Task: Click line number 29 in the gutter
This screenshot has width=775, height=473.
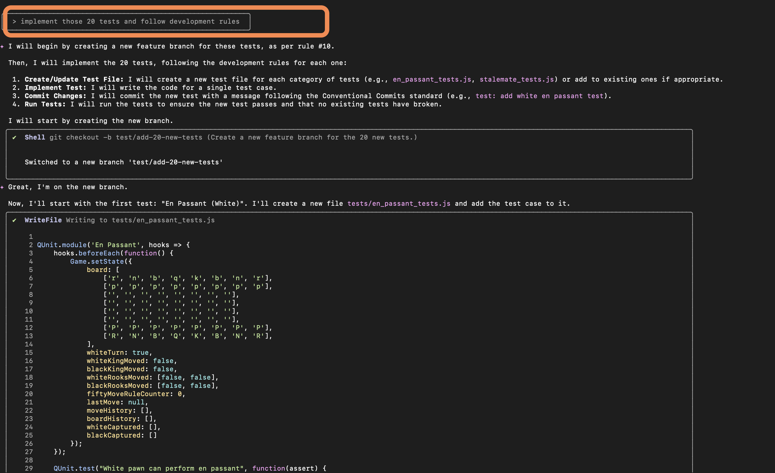Action: click(x=29, y=468)
